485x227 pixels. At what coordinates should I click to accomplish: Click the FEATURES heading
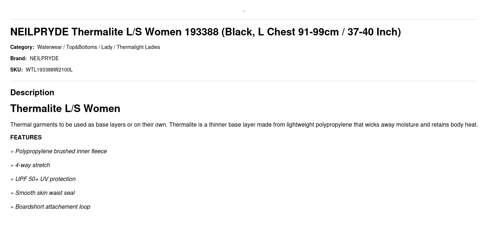pos(26,138)
